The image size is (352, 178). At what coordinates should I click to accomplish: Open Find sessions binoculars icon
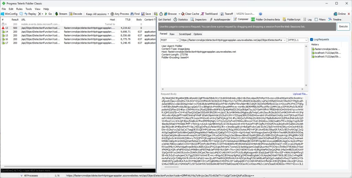pyautogui.click(x=132, y=14)
